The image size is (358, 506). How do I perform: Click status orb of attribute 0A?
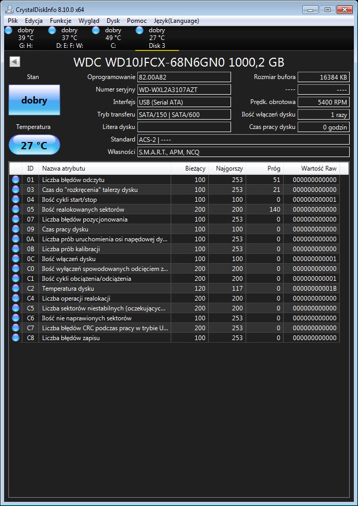[x=16, y=239]
